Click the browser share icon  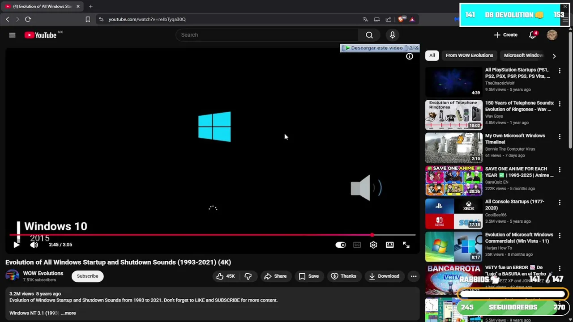389,19
